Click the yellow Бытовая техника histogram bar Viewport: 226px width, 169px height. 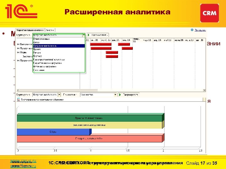[x=89, y=125]
